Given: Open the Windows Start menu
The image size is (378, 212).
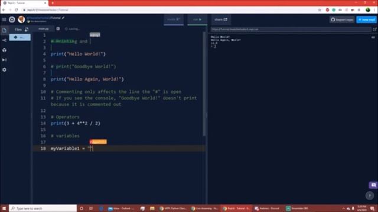Looking at the screenshot, I should pos(4,208).
